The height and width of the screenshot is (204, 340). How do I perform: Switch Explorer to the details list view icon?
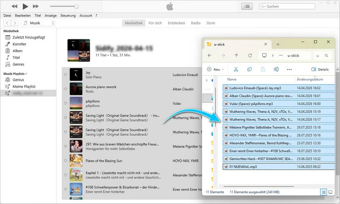point(323,192)
